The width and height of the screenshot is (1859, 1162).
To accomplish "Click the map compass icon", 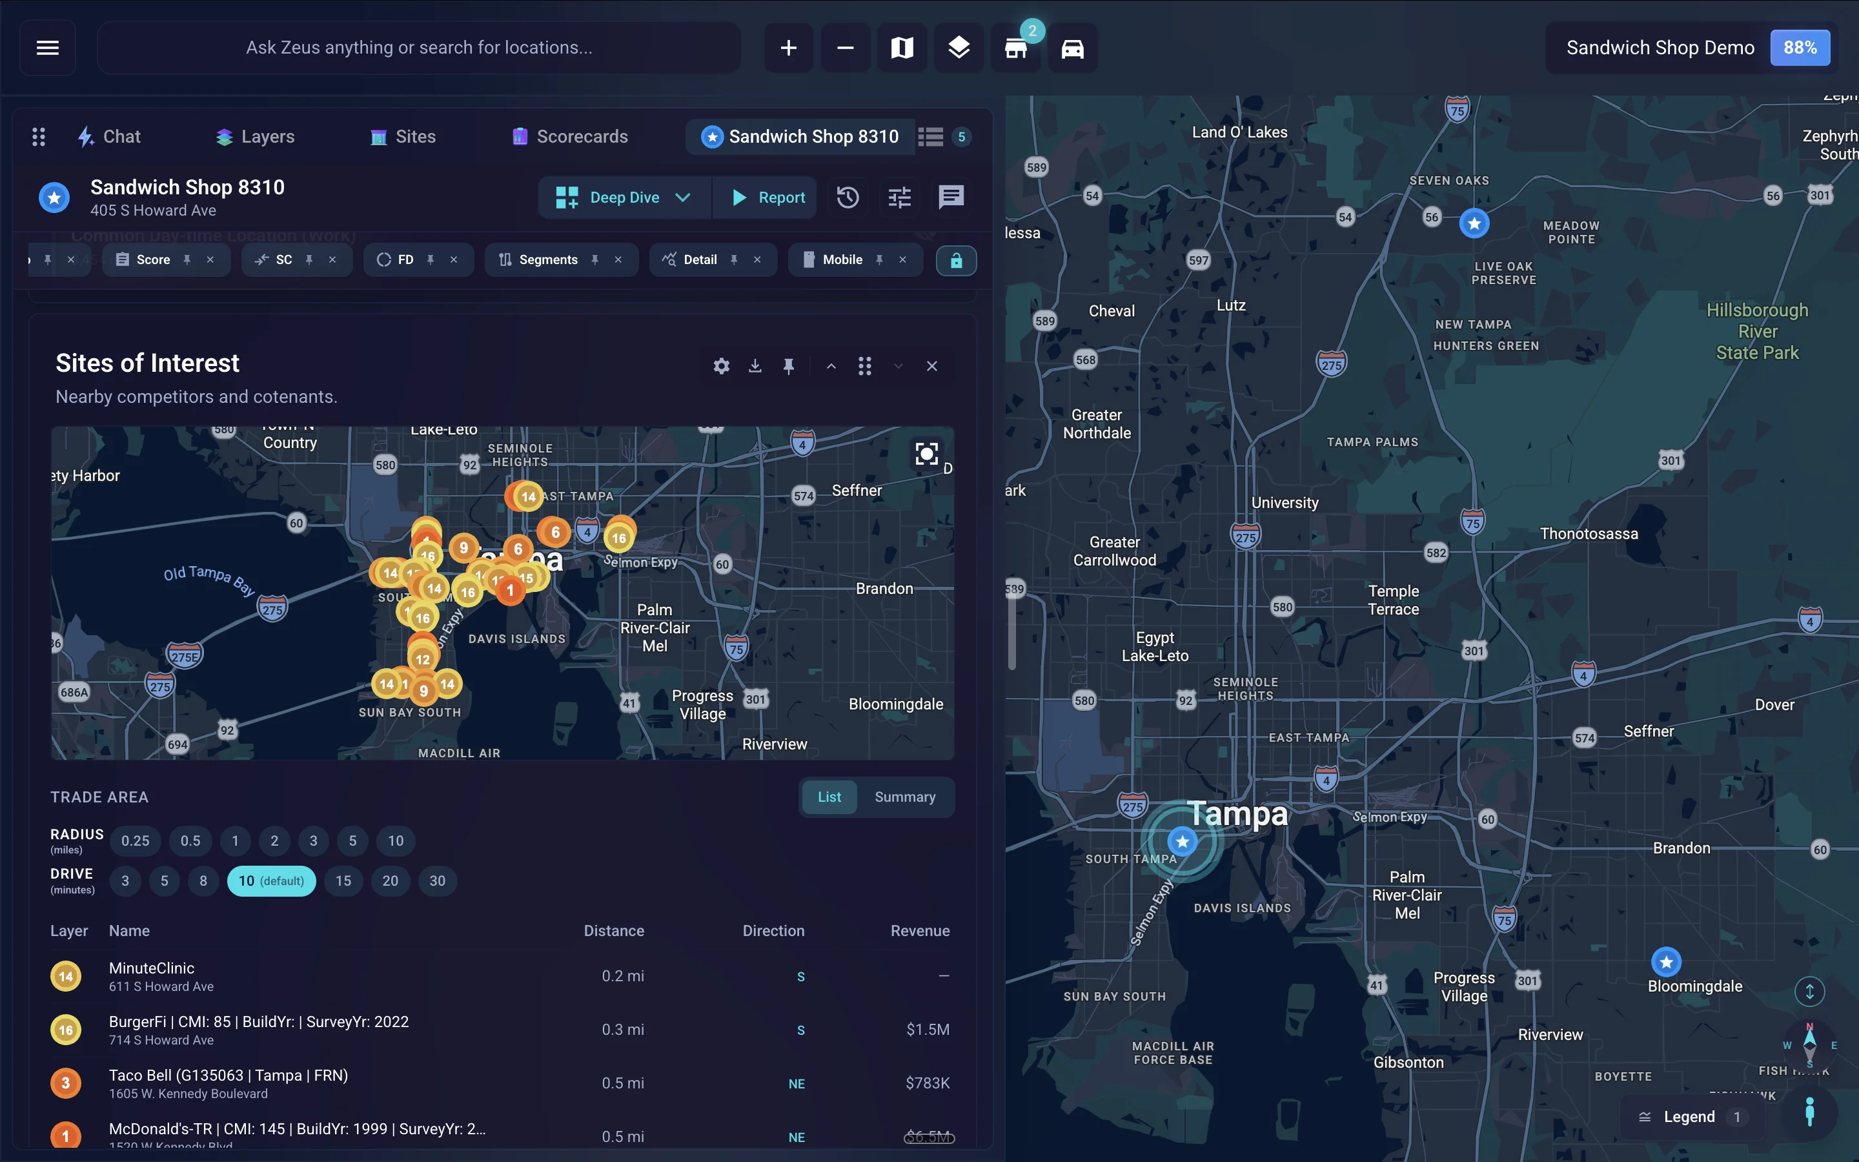I will pyautogui.click(x=1810, y=1045).
